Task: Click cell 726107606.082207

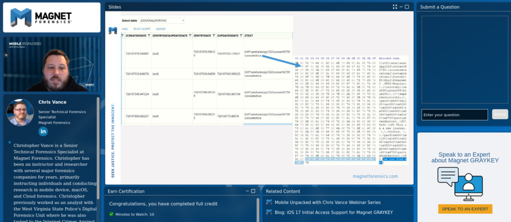Action: point(137,115)
